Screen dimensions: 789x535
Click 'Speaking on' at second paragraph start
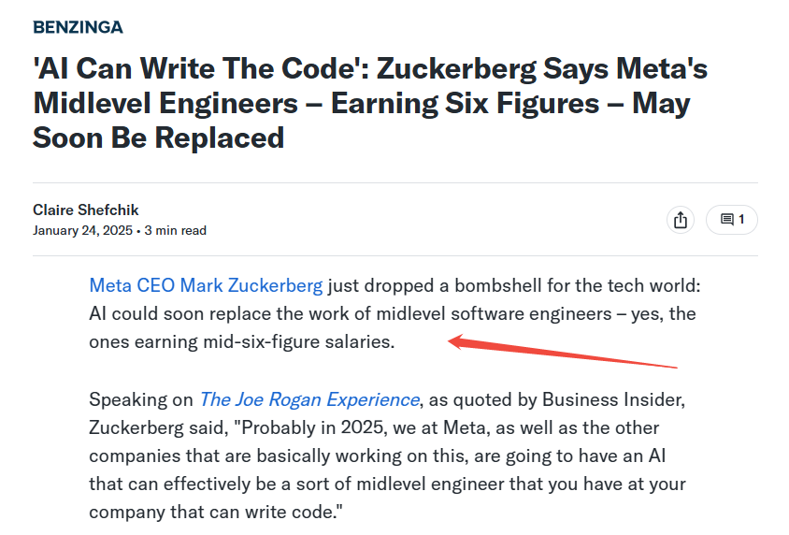point(141,399)
